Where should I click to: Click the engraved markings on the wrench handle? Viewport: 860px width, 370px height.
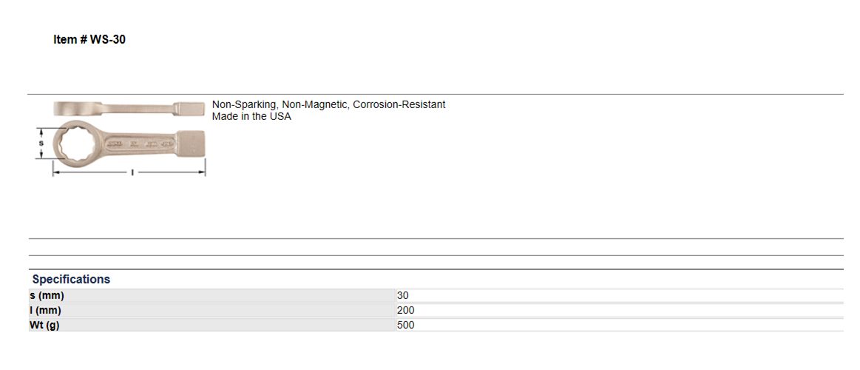(141, 144)
